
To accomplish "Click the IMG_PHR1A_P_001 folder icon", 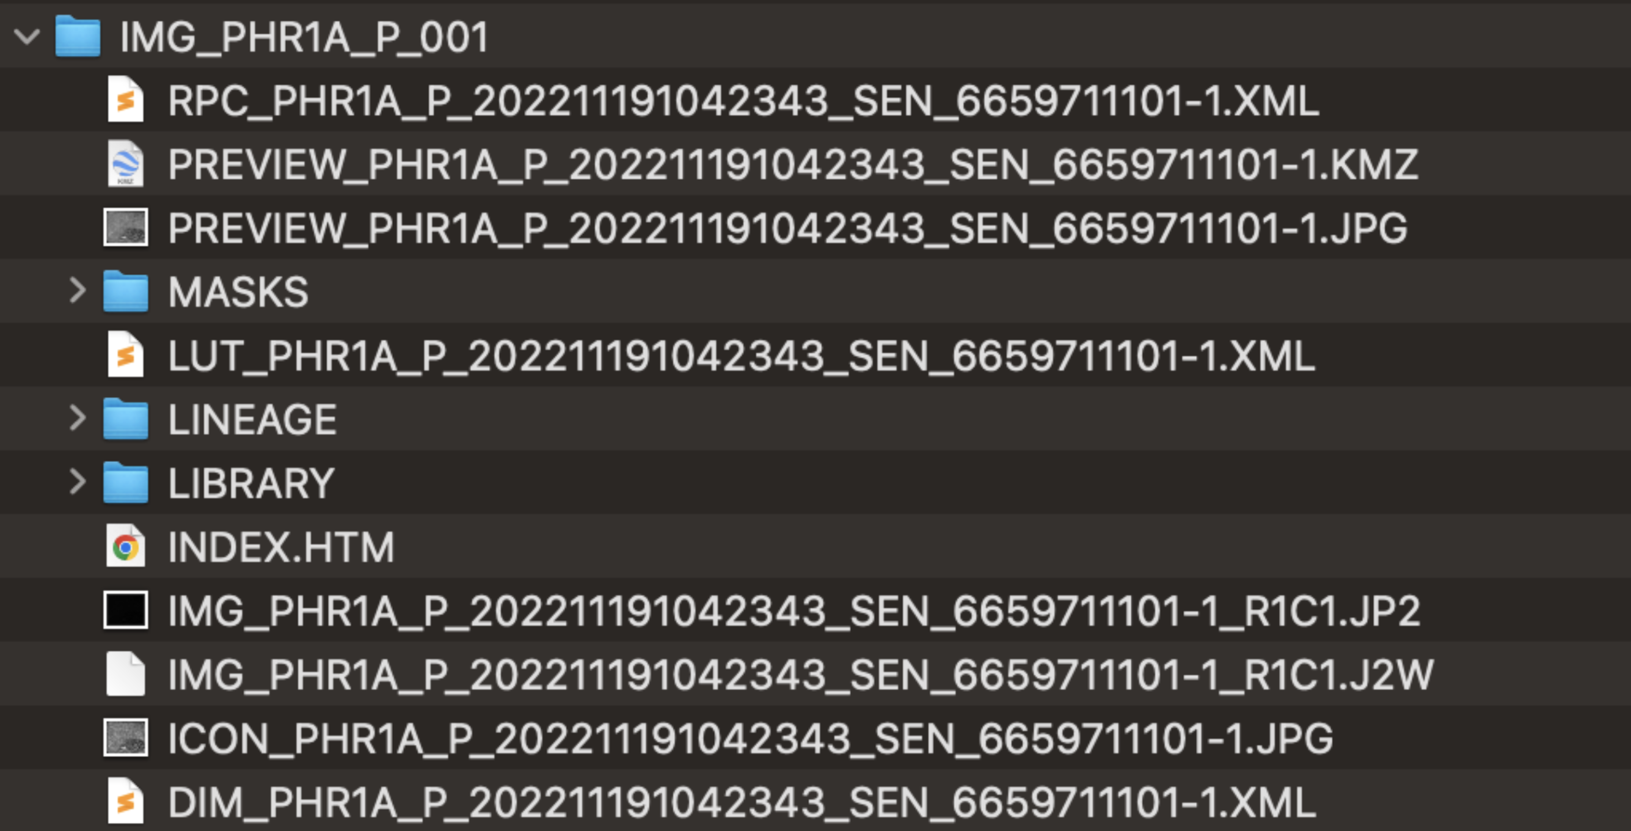I will [77, 36].
